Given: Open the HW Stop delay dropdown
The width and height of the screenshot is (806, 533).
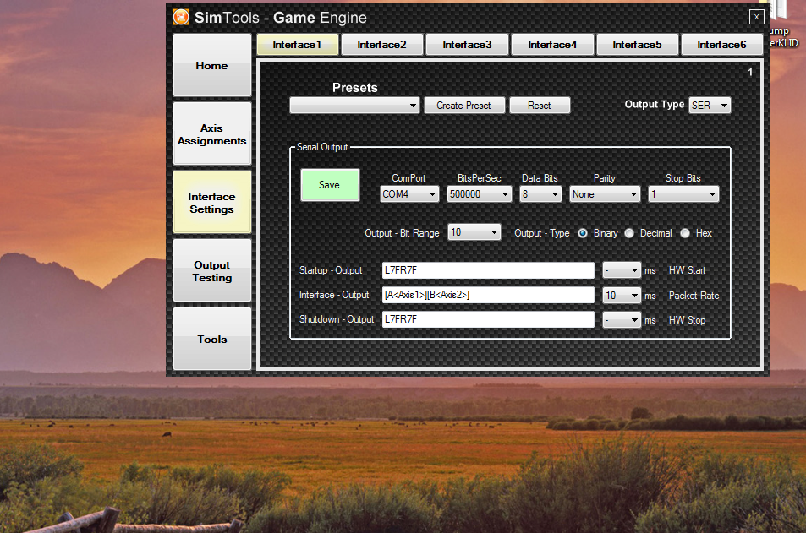Looking at the screenshot, I should point(622,320).
